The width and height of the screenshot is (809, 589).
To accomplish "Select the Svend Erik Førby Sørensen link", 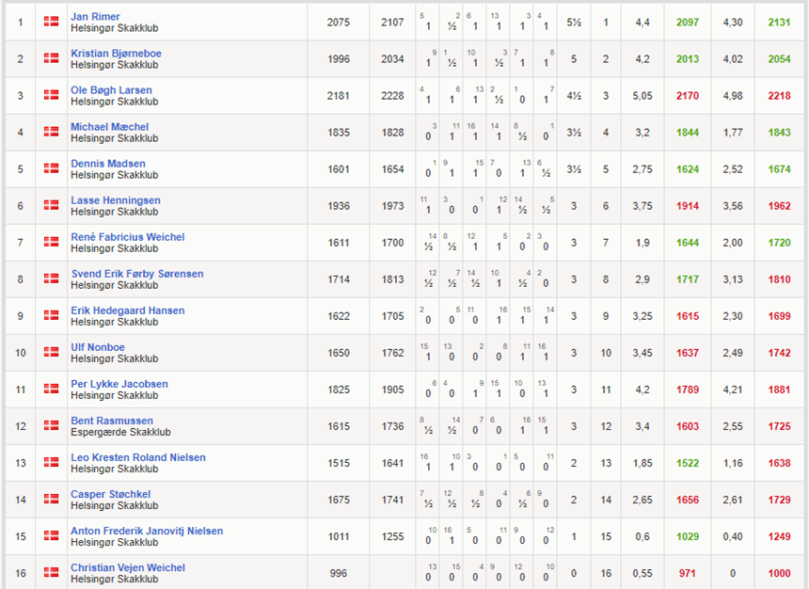I will [136, 274].
